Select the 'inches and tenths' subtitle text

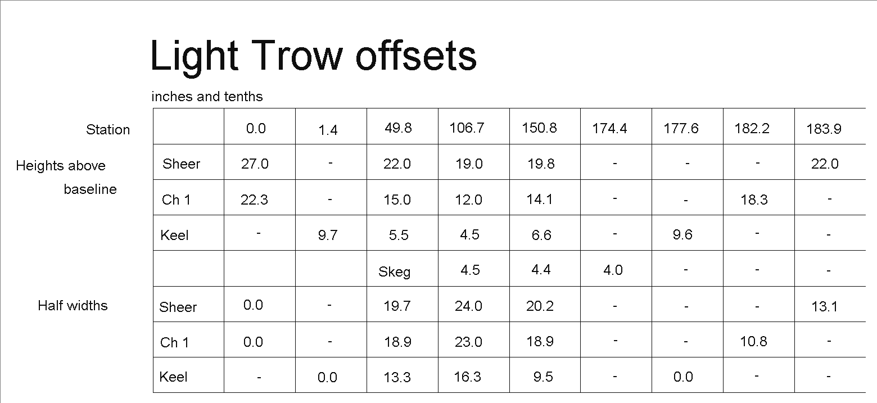tap(207, 97)
